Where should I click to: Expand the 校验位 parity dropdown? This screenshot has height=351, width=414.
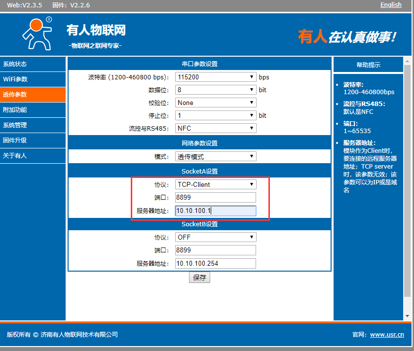216,103
